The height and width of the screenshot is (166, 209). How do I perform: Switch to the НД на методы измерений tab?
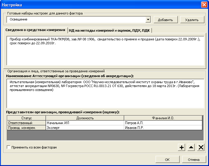(x=109, y=30)
